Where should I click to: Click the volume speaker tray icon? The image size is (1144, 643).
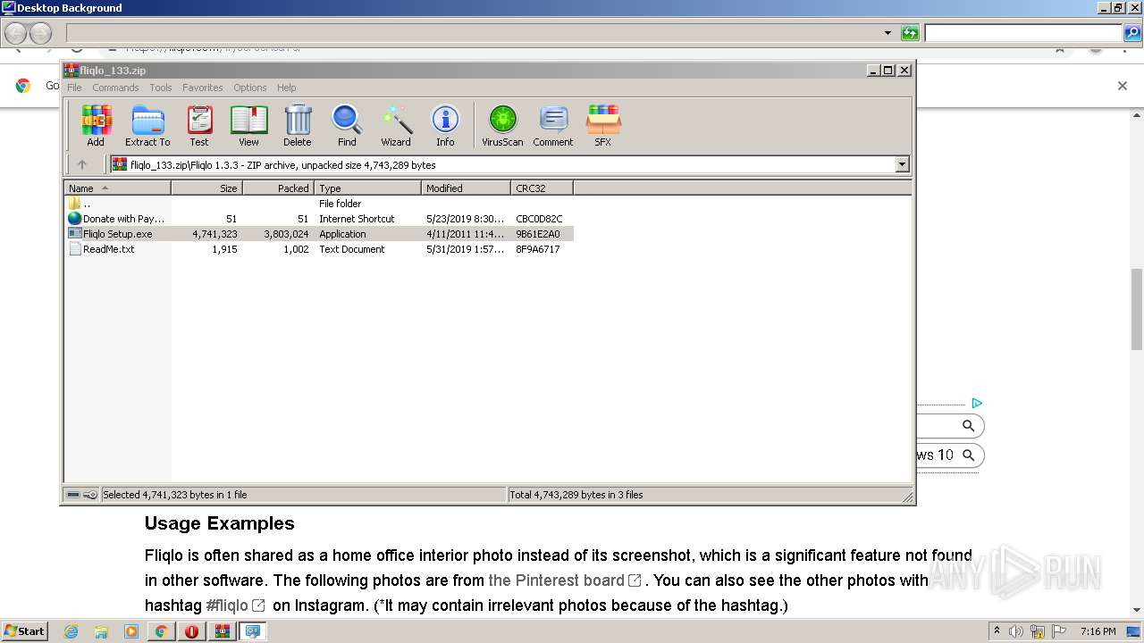click(1016, 631)
